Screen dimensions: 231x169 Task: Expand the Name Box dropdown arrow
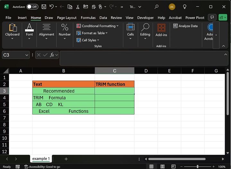tap(27, 55)
